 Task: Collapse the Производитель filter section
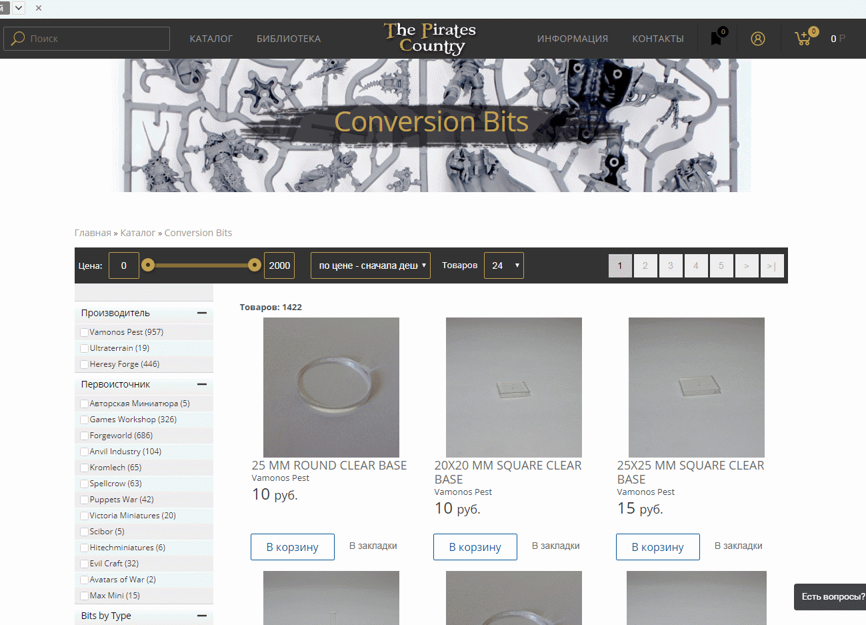click(x=202, y=313)
